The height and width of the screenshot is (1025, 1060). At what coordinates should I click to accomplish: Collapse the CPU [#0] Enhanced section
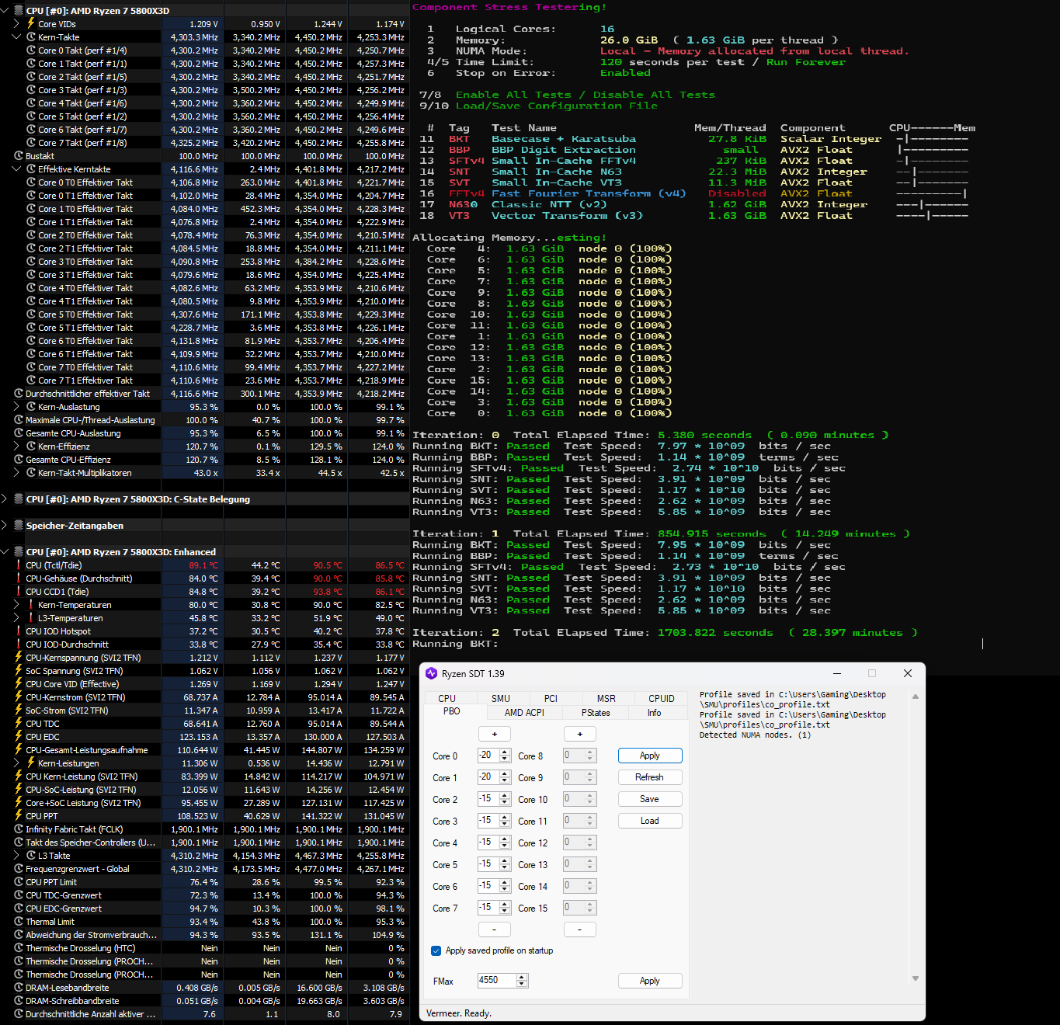pyautogui.click(x=5, y=552)
